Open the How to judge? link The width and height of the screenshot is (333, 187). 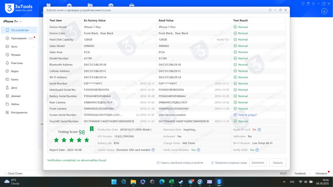coord(247,115)
